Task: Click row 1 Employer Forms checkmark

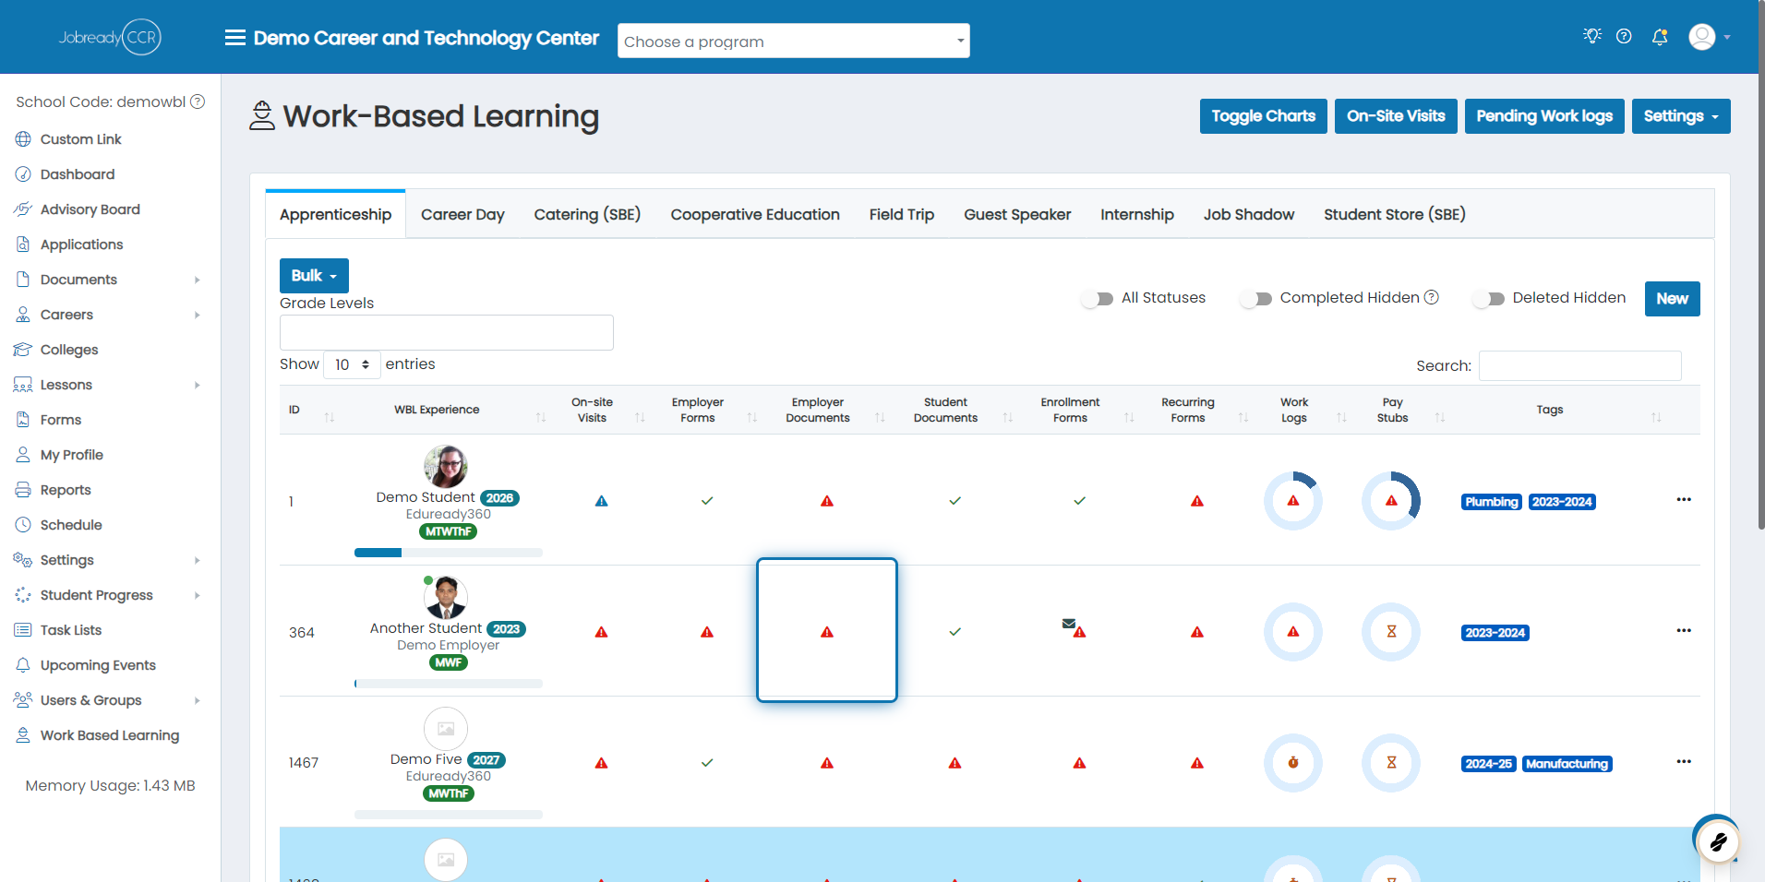Action: pos(707,501)
